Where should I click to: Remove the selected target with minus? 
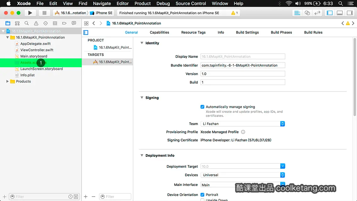93,197
